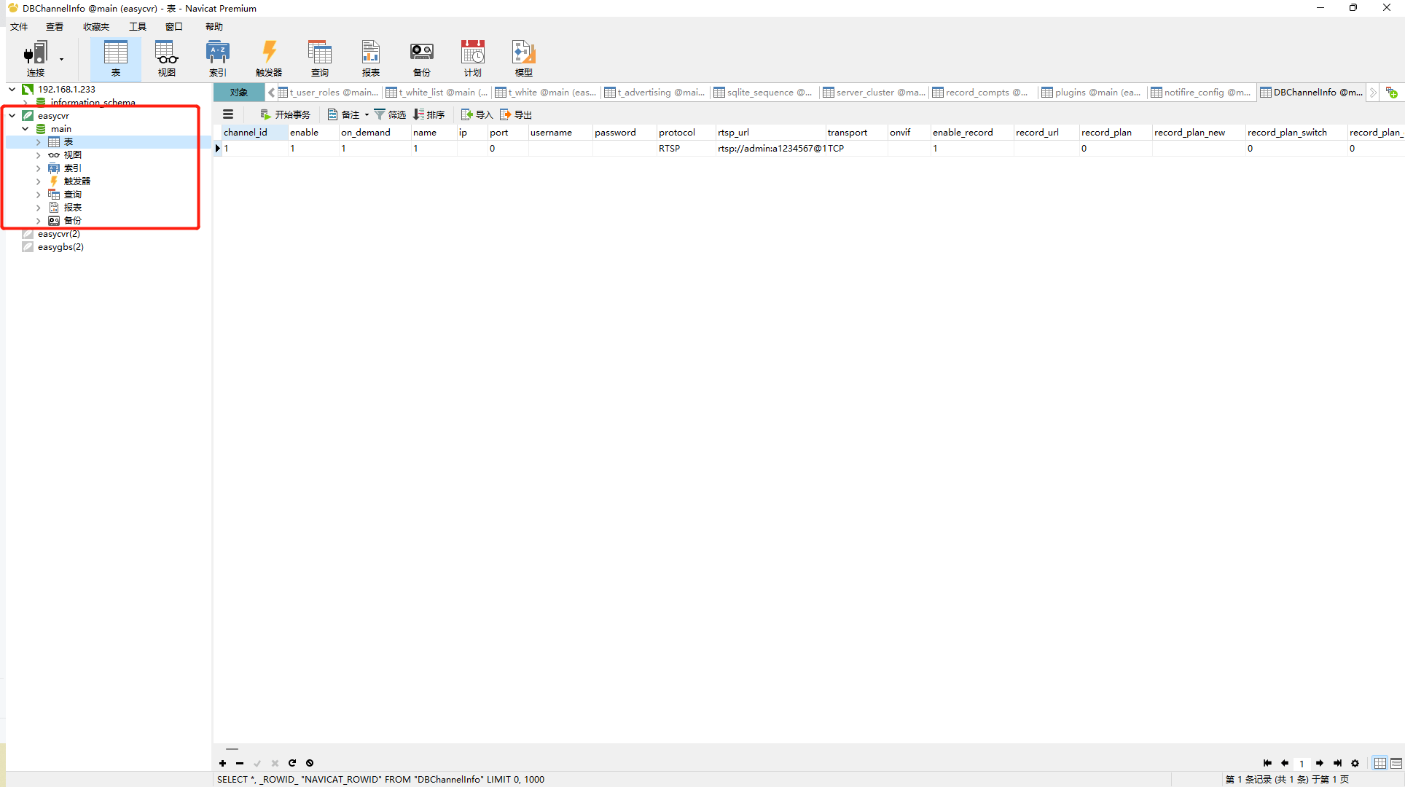
Task: Refresh the table data with the reload icon
Action: (292, 763)
